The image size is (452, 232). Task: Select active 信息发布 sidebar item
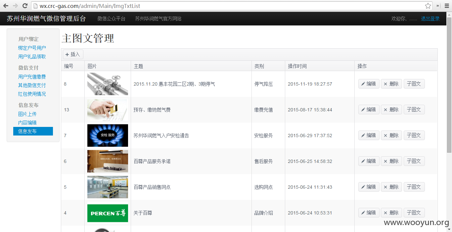point(33,131)
